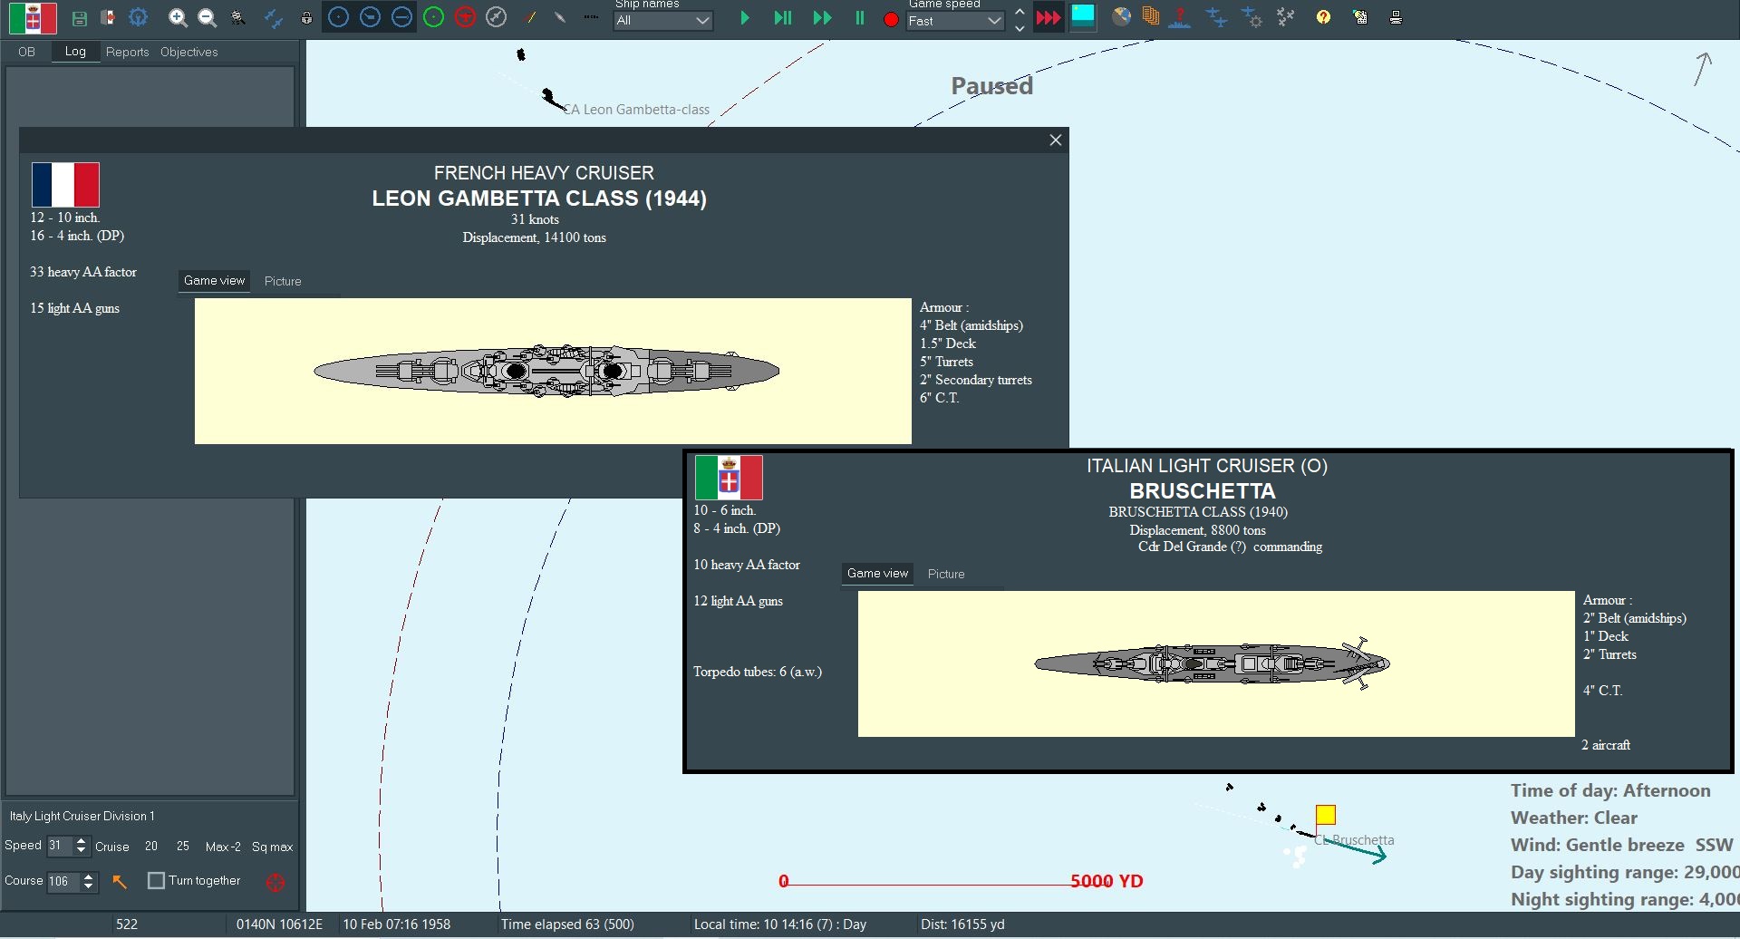The image size is (1740, 939).
Task: Click the Course value field showing 106
Action: point(63,881)
